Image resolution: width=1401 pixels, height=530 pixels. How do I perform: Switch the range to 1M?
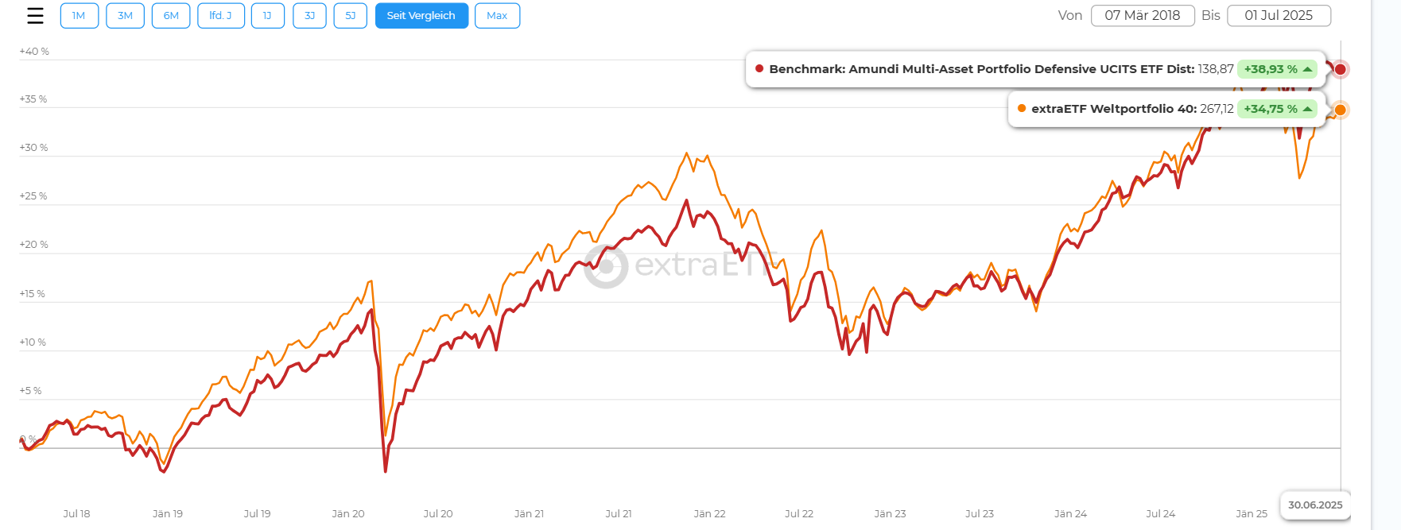[x=79, y=16]
